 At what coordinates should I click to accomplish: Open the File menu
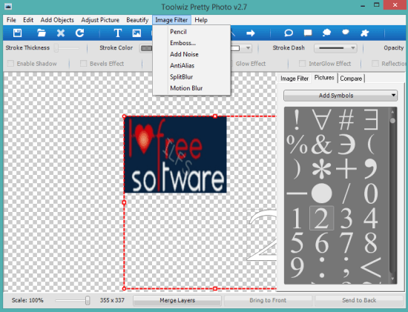(x=11, y=20)
